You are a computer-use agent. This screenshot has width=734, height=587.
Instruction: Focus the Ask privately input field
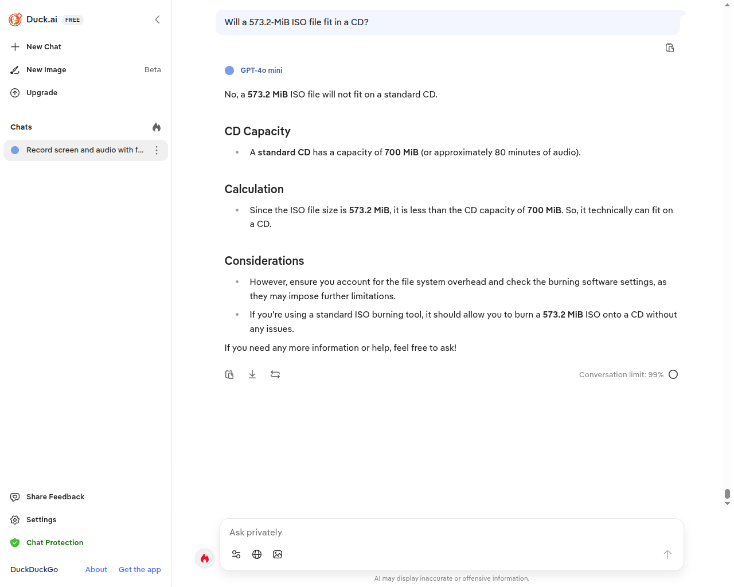coord(451,533)
